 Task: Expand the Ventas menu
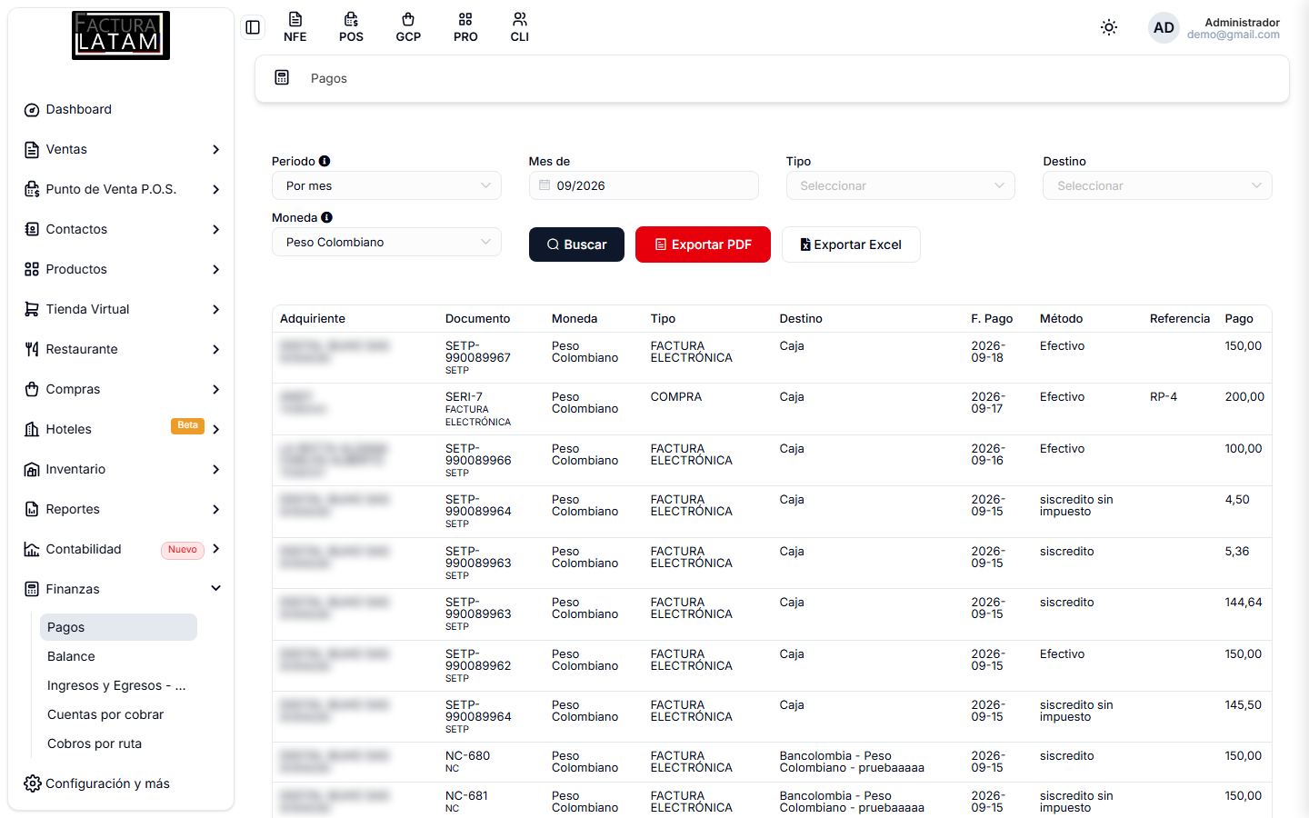121,149
